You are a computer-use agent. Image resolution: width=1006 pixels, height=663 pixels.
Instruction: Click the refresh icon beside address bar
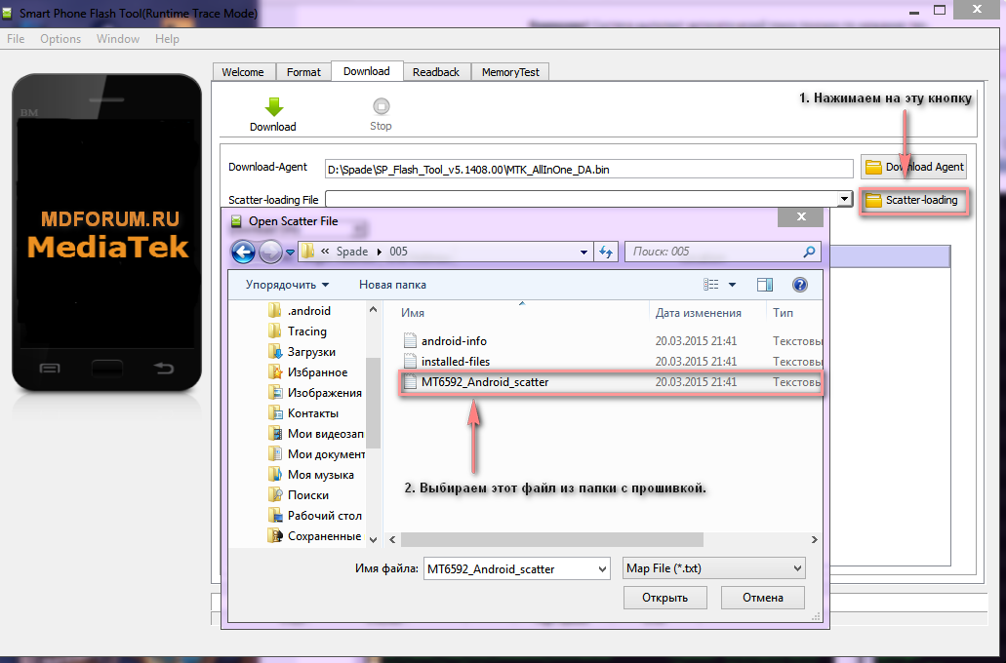click(606, 252)
